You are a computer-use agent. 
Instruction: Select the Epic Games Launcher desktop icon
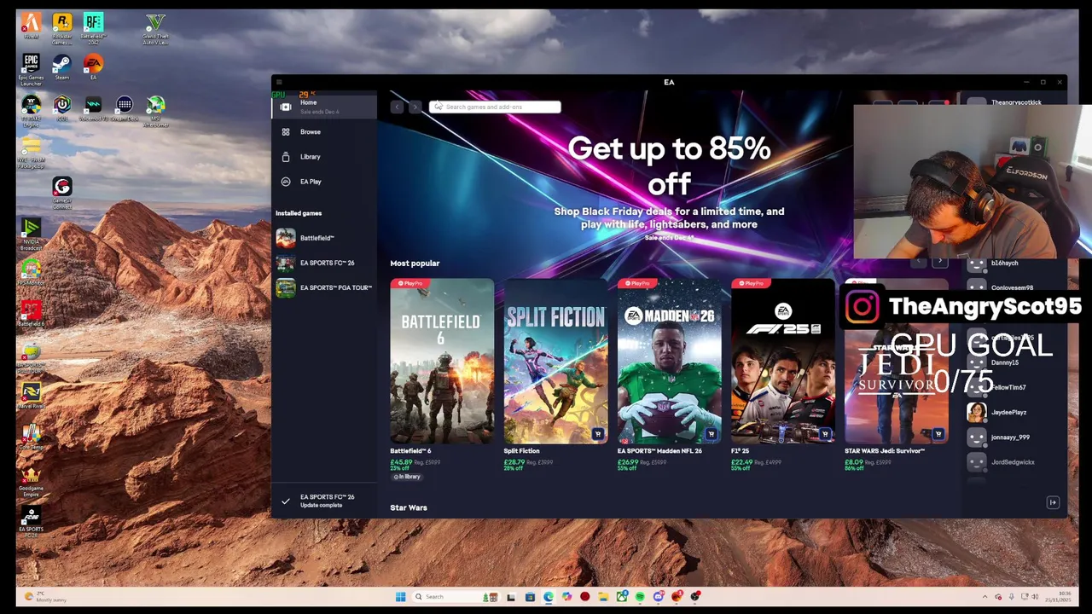click(31, 70)
